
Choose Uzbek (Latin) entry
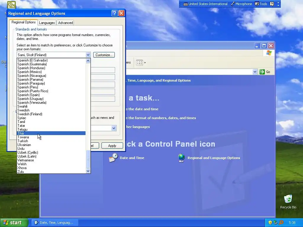[51, 156]
